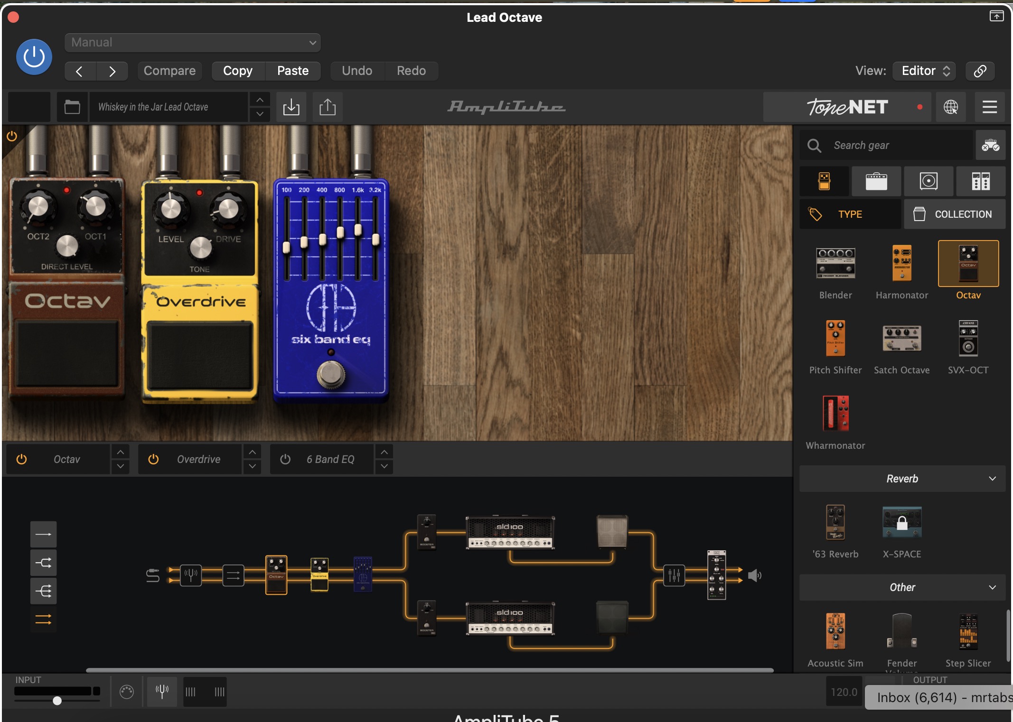Select the Amp gear category tab

coord(876,181)
